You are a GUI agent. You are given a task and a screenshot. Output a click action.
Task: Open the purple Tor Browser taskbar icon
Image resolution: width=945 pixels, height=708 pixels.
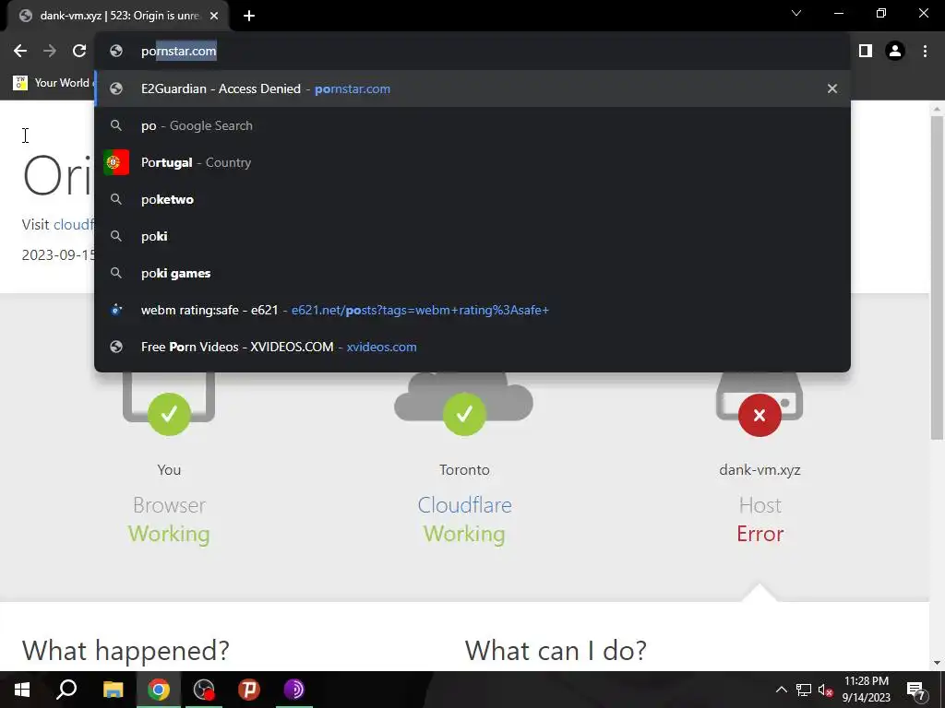(294, 690)
